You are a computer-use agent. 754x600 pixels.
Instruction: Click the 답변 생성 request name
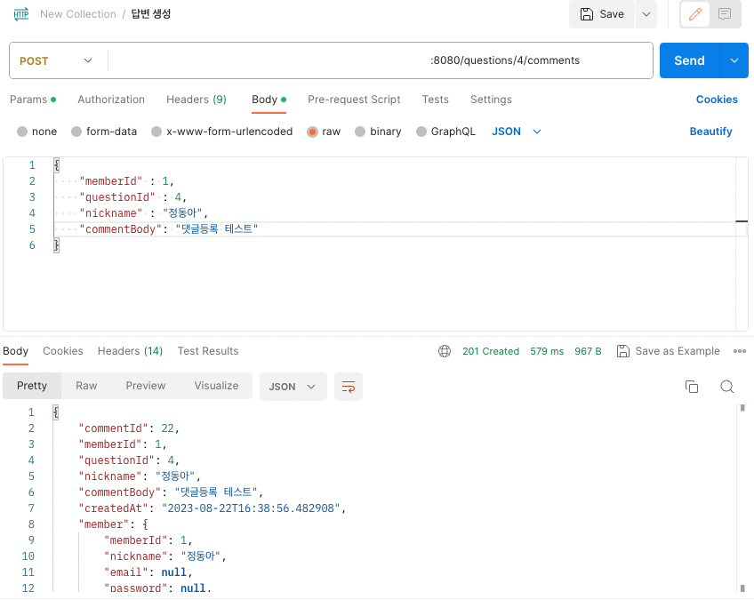coord(151,14)
